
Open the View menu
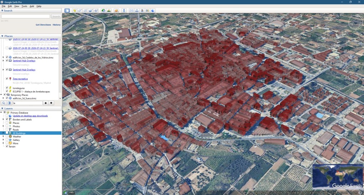(x=17, y=6)
